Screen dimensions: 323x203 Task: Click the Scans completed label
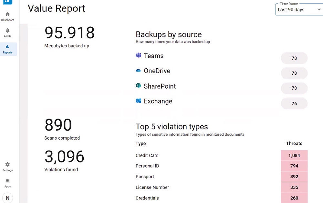[62, 138]
